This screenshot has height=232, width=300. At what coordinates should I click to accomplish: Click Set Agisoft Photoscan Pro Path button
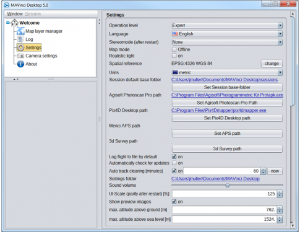227,103
